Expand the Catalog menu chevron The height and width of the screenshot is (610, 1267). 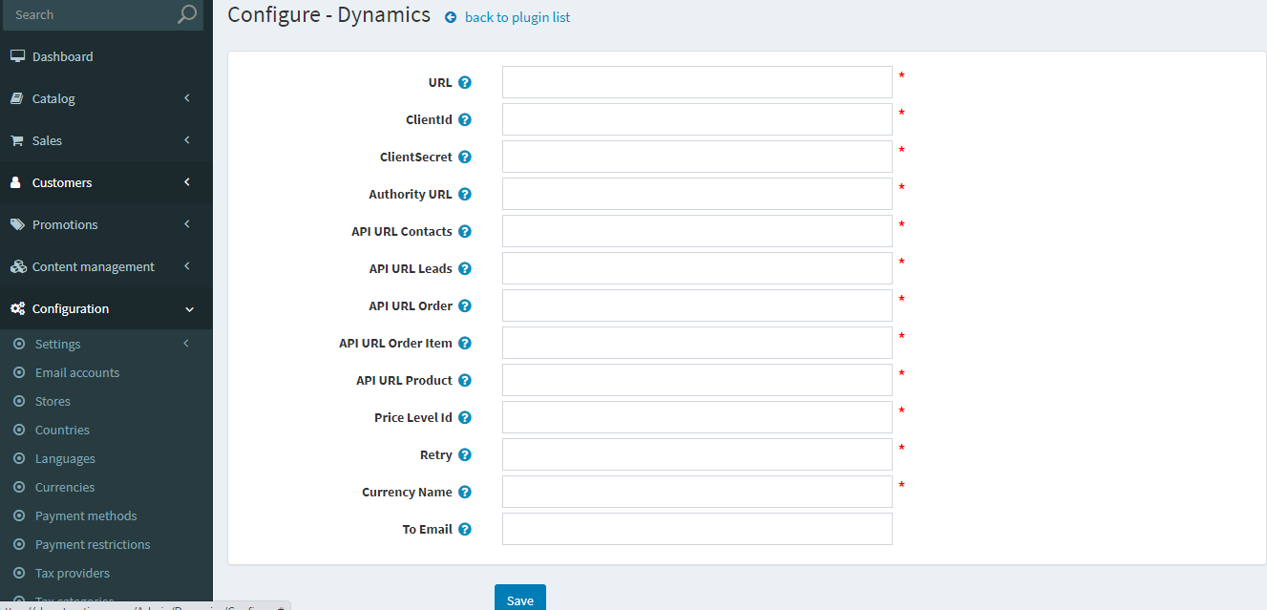(x=187, y=98)
